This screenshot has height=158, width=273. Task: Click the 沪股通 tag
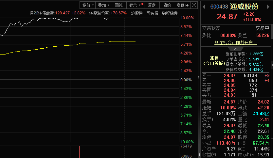tap(137, 13)
